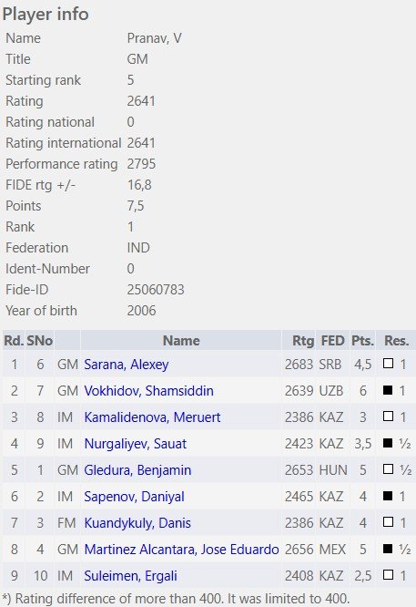Click the Name column header
The width and height of the screenshot is (416, 607).
pos(181,341)
